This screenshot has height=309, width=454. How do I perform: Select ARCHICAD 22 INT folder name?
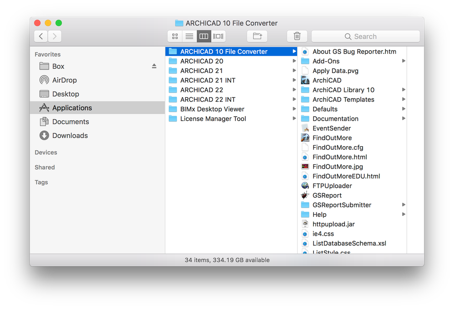[x=208, y=99]
